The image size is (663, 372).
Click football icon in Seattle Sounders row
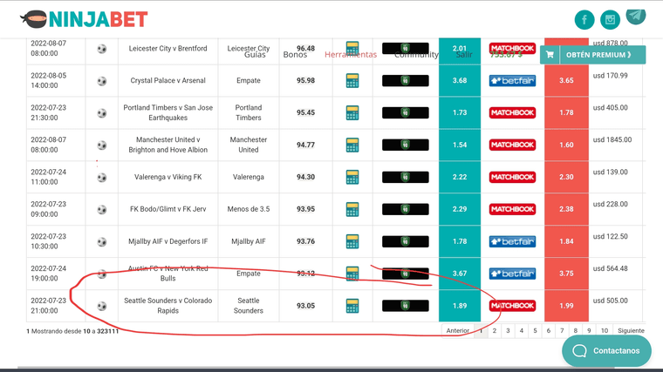(102, 306)
